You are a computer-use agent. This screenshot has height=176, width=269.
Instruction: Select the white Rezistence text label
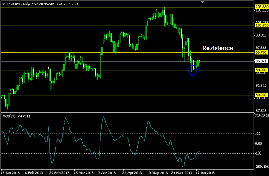tap(217, 48)
